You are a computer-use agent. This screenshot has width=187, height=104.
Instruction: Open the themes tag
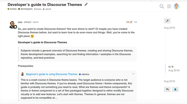click(x=37, y=9)
